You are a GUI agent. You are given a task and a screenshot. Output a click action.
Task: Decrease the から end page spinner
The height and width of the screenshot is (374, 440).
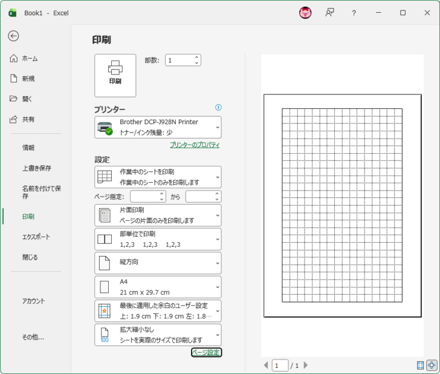pyautogui.click(x=216, y=199)
